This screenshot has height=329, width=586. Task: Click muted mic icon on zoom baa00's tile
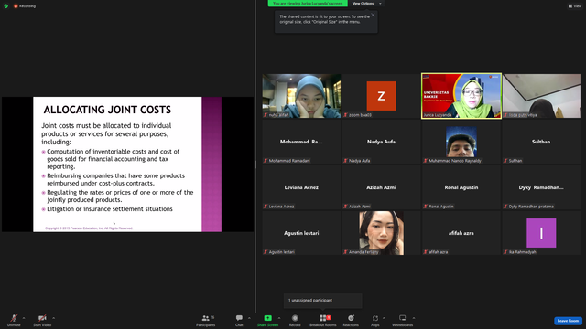point(346,115)
